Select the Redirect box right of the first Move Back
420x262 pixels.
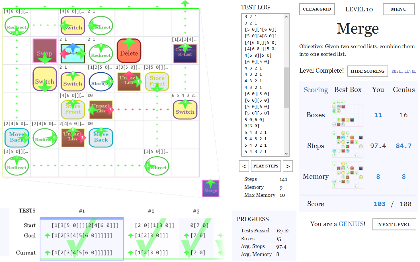[x=45, y=138]
